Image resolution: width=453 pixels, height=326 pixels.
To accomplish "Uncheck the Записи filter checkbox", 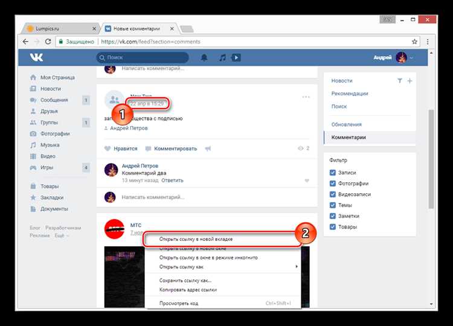I will (x=333, y=173).
